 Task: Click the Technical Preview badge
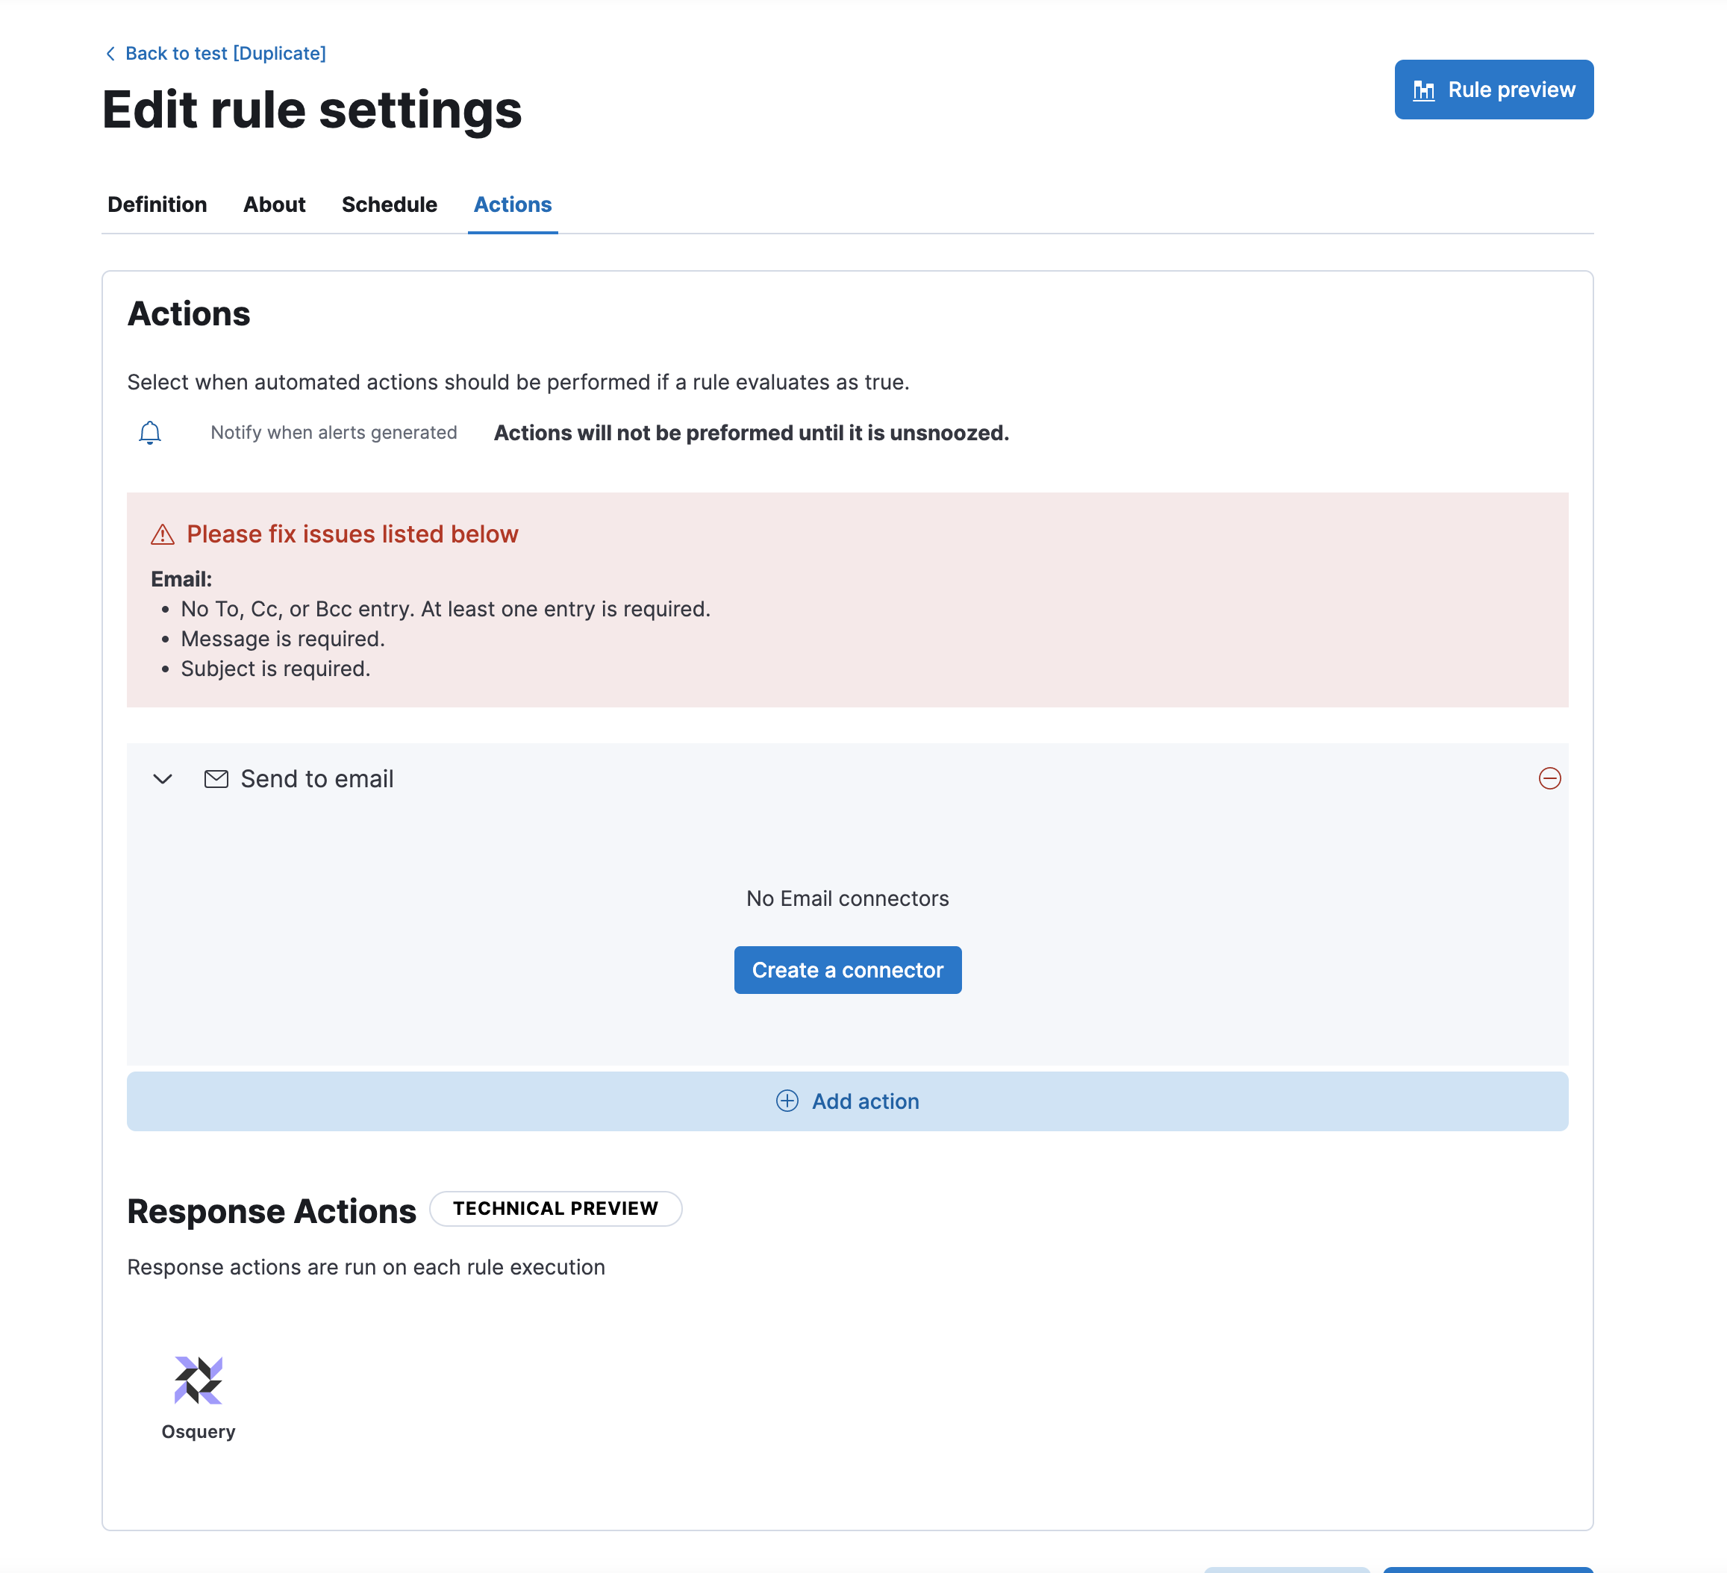[x=555, y=1208]
